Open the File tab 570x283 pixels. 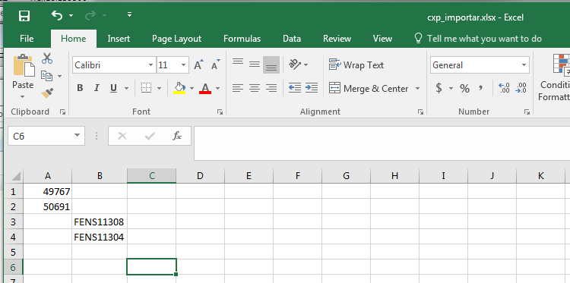pos(27,39)
